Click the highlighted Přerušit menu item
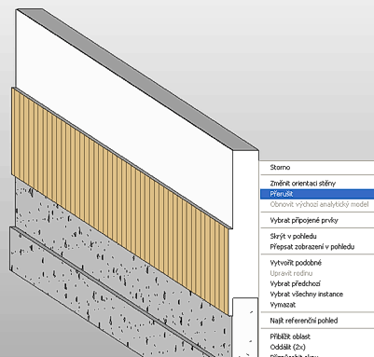 point(317,194)
